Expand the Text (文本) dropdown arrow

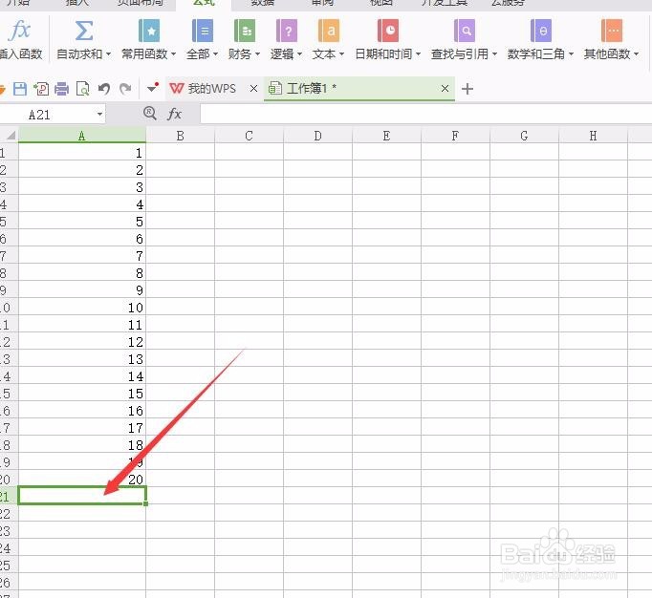(342, 54)
